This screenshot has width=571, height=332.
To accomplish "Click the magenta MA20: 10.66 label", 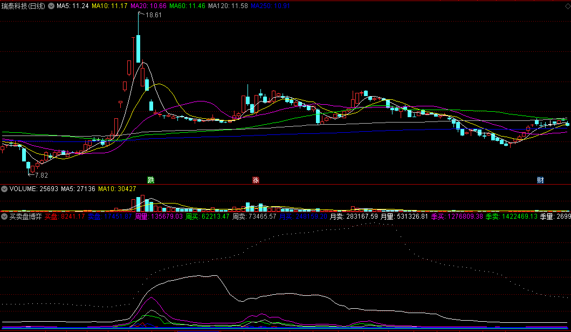I will [x=148, y=6].
